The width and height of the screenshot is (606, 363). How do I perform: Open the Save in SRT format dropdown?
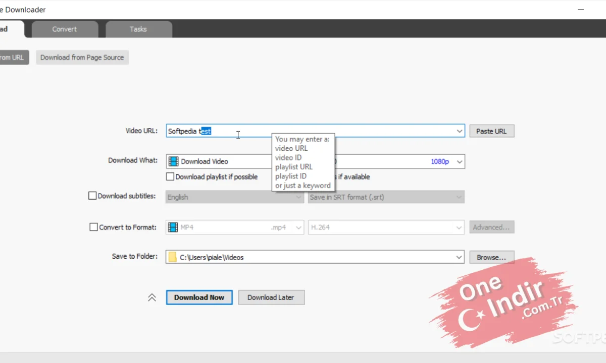[x=386, y=197]
